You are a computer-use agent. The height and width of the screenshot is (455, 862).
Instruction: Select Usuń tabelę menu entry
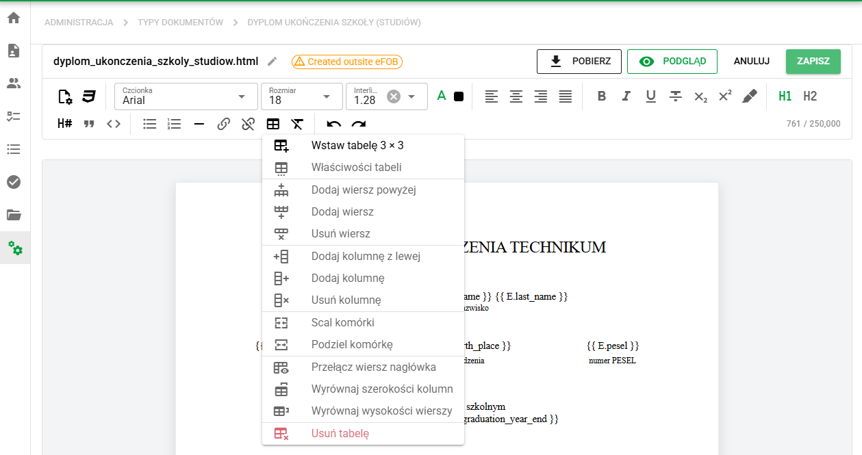(x=363, y=434)
